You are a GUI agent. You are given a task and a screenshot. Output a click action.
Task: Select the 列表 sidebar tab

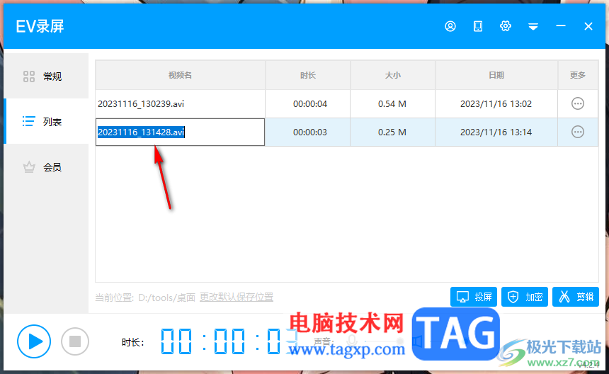pyautogui.click(x=46, y=122)
